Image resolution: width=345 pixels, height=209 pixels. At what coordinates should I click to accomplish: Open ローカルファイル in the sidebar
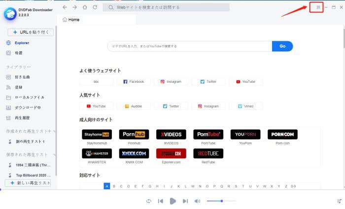30,98
